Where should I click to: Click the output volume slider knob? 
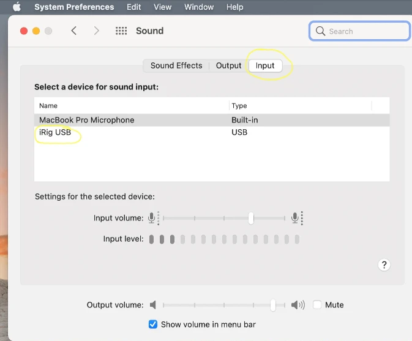tap(273, 305)
